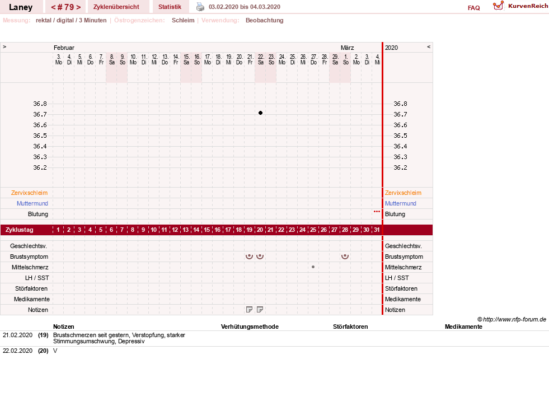Click the left Muttermund label
Screen dimensions: 549x401
(x=32, y=203)
